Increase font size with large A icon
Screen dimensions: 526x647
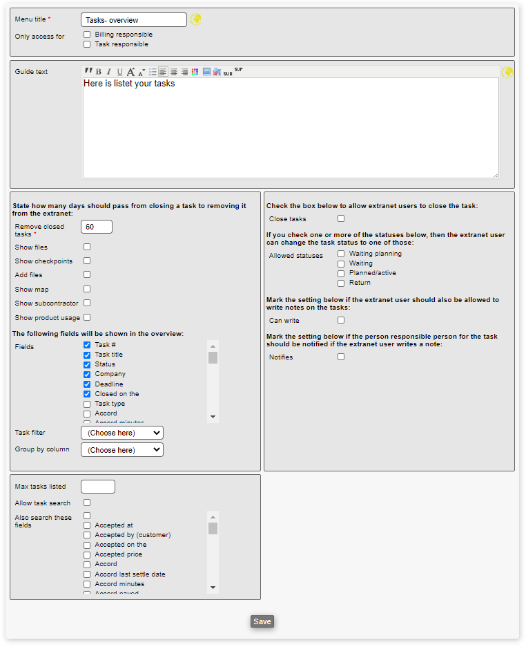(130, 72)
